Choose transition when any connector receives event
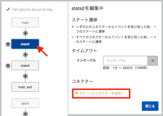The width and height of the screenshot is (163, 116). coord(73,27)
